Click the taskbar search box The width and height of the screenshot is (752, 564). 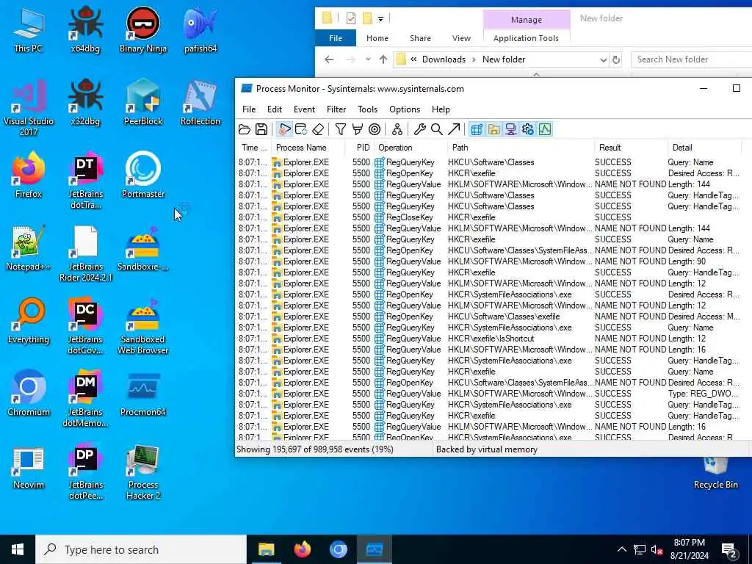(141, 549)
